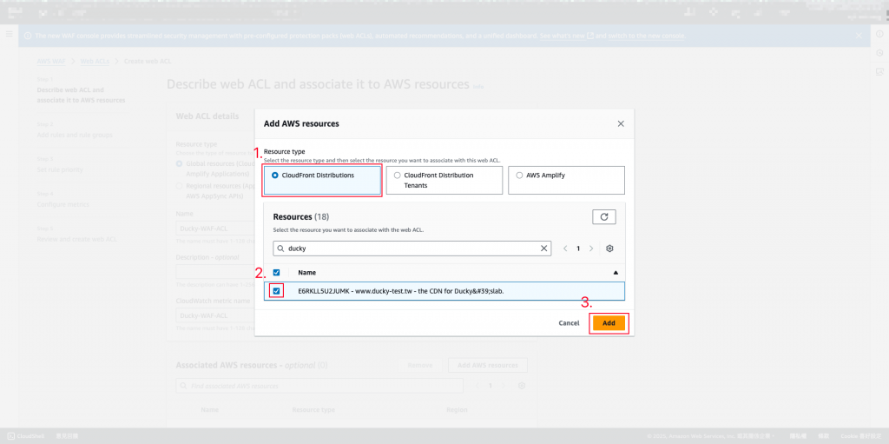Open the Info link beside page heading
Screen dimensions: 889x444
click(x=478, y=87)
